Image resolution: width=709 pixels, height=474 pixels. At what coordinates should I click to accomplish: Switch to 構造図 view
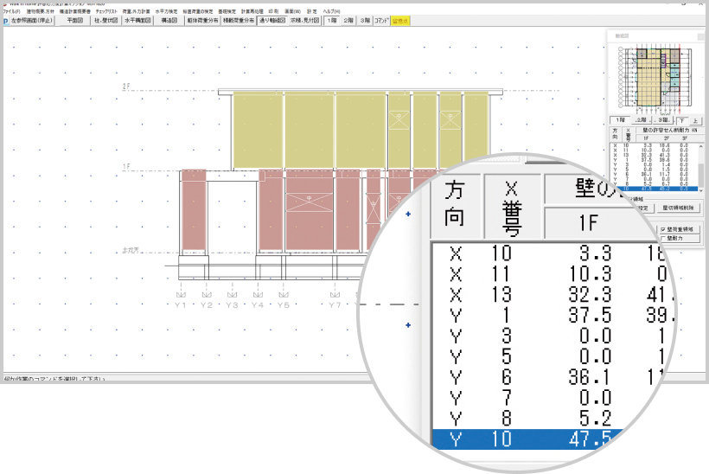pyautogui.click(x=169, y=21)
